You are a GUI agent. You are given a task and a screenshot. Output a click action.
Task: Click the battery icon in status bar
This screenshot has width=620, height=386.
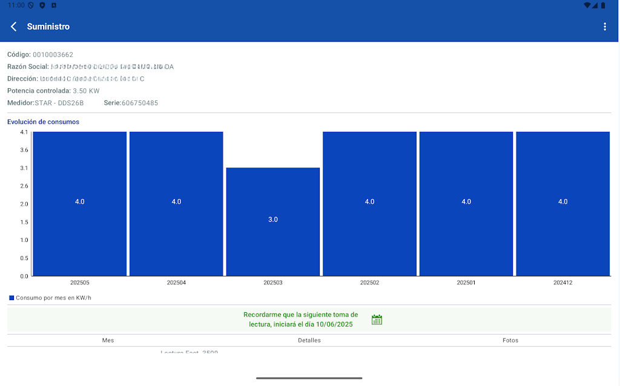(603, 5)
